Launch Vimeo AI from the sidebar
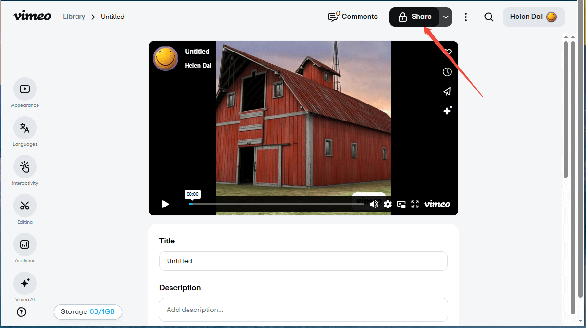 25,283
